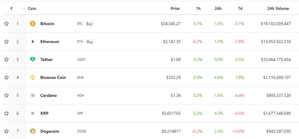Toggle favorite star for Cardano
Screen dimensions: 299x139
tap(7, 95)
